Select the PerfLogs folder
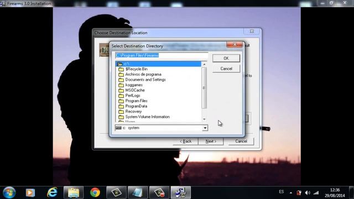 133,96
